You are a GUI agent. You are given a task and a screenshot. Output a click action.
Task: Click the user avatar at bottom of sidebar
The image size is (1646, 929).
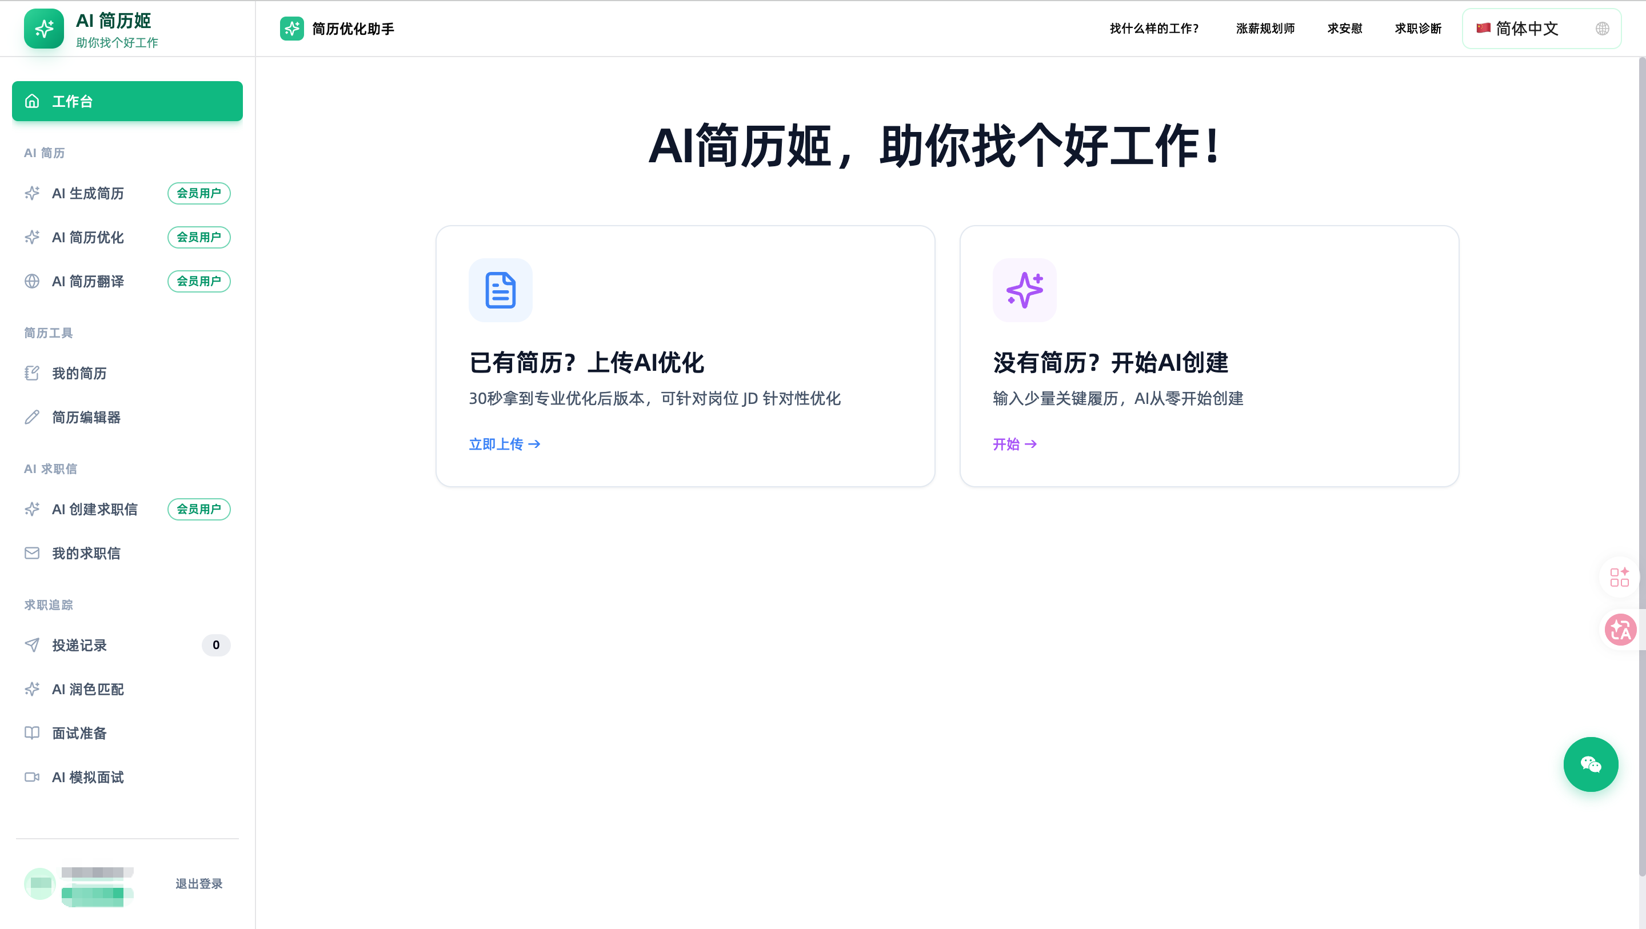coord(39,884)
